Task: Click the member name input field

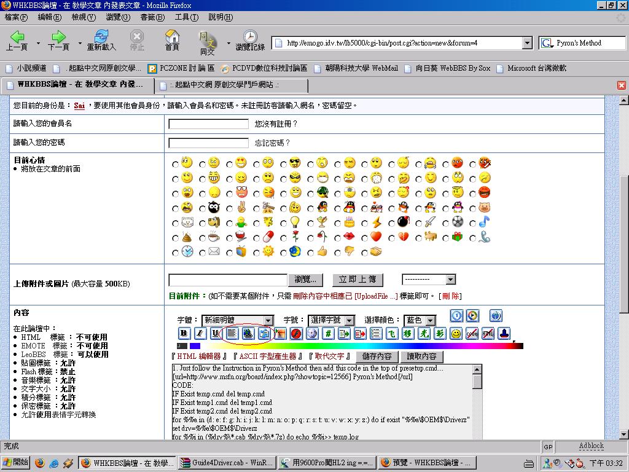Action: tap(208, 124)
